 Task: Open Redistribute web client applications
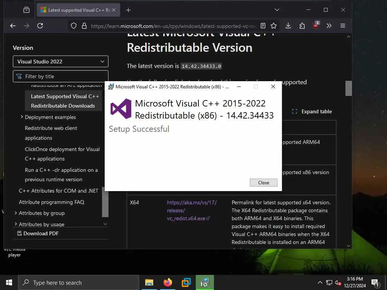(51, 133)
